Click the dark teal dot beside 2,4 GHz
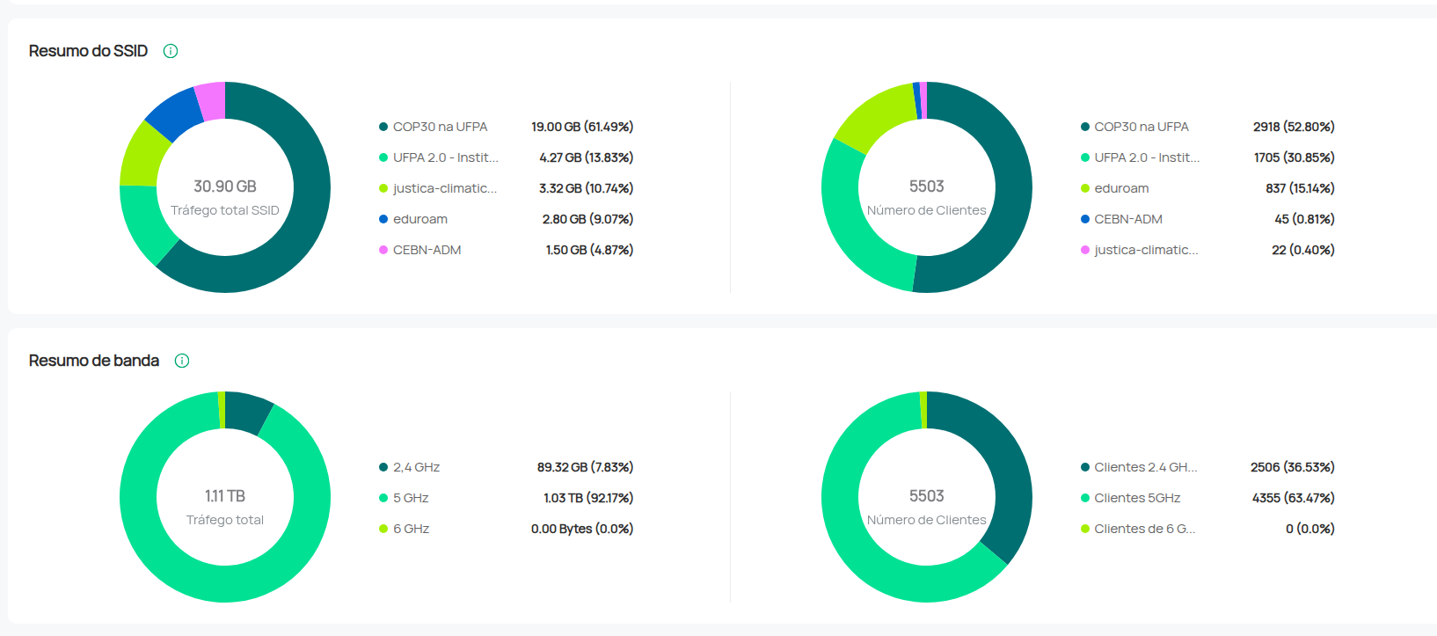The image size is (1437, 636). [383, 467]
